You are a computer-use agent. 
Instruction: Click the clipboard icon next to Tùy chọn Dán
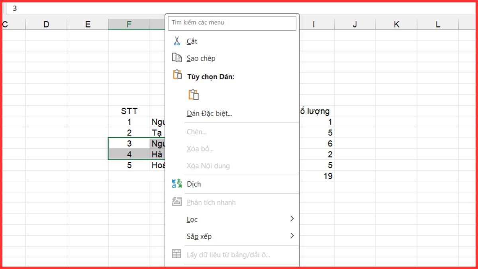[x=177, y=75]
